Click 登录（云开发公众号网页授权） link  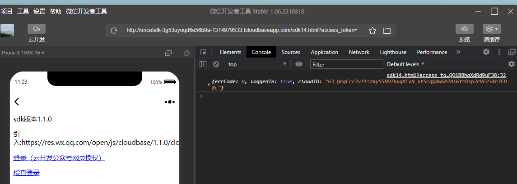click(x=59, y=158)
